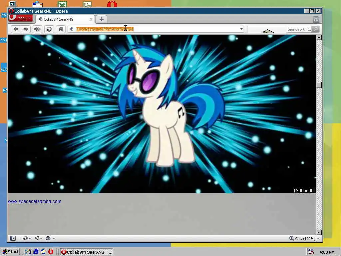Open the www.spacecatsamba.com link
The image size is (341, 256).
[35, 202]
